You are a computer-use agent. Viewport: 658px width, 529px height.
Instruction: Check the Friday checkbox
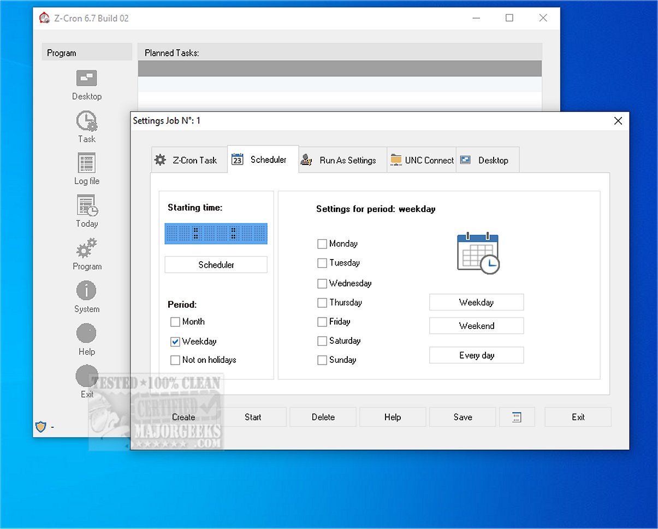pos(322,322)
